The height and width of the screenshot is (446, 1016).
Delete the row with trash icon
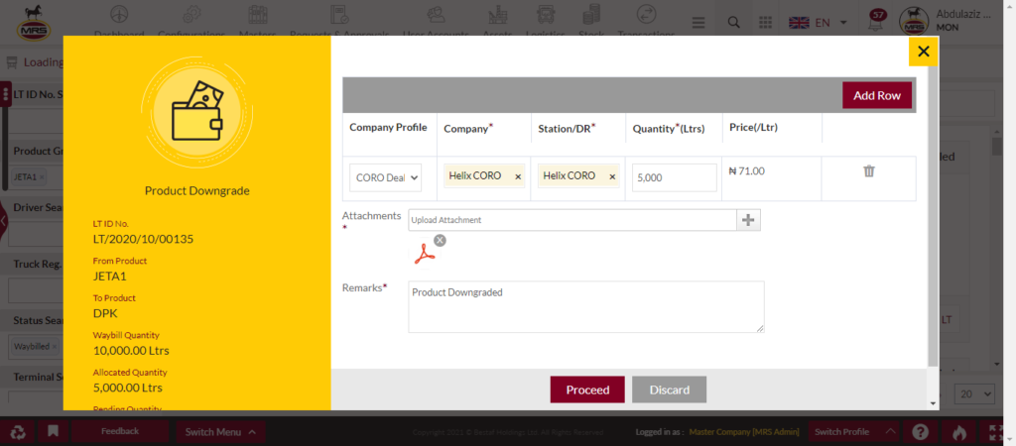click(x=869, y=170)
